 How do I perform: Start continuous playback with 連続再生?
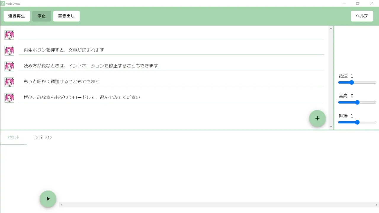[x=17, y=16]
